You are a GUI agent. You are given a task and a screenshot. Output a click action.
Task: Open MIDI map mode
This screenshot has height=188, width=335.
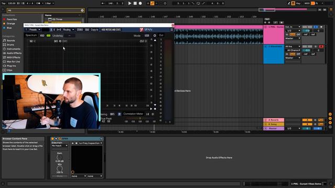point(307,3)
